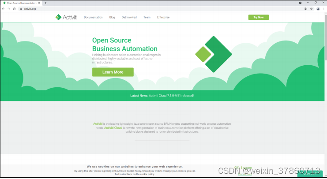Click the Try Now button
This screenshot has height=179, width=327.
click(259, 17)
